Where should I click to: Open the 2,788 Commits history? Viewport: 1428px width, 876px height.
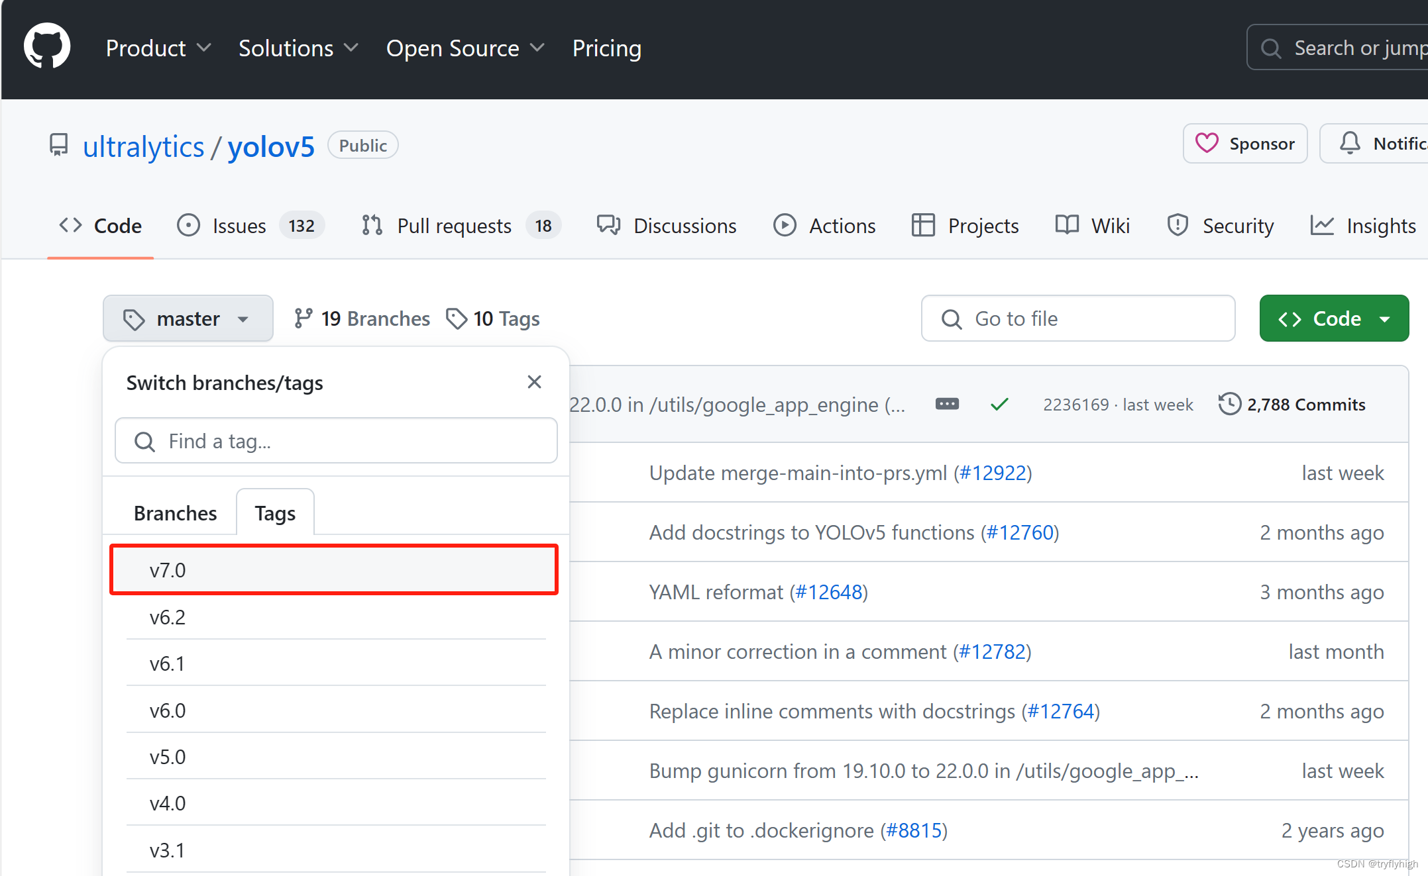point(1292,405)
